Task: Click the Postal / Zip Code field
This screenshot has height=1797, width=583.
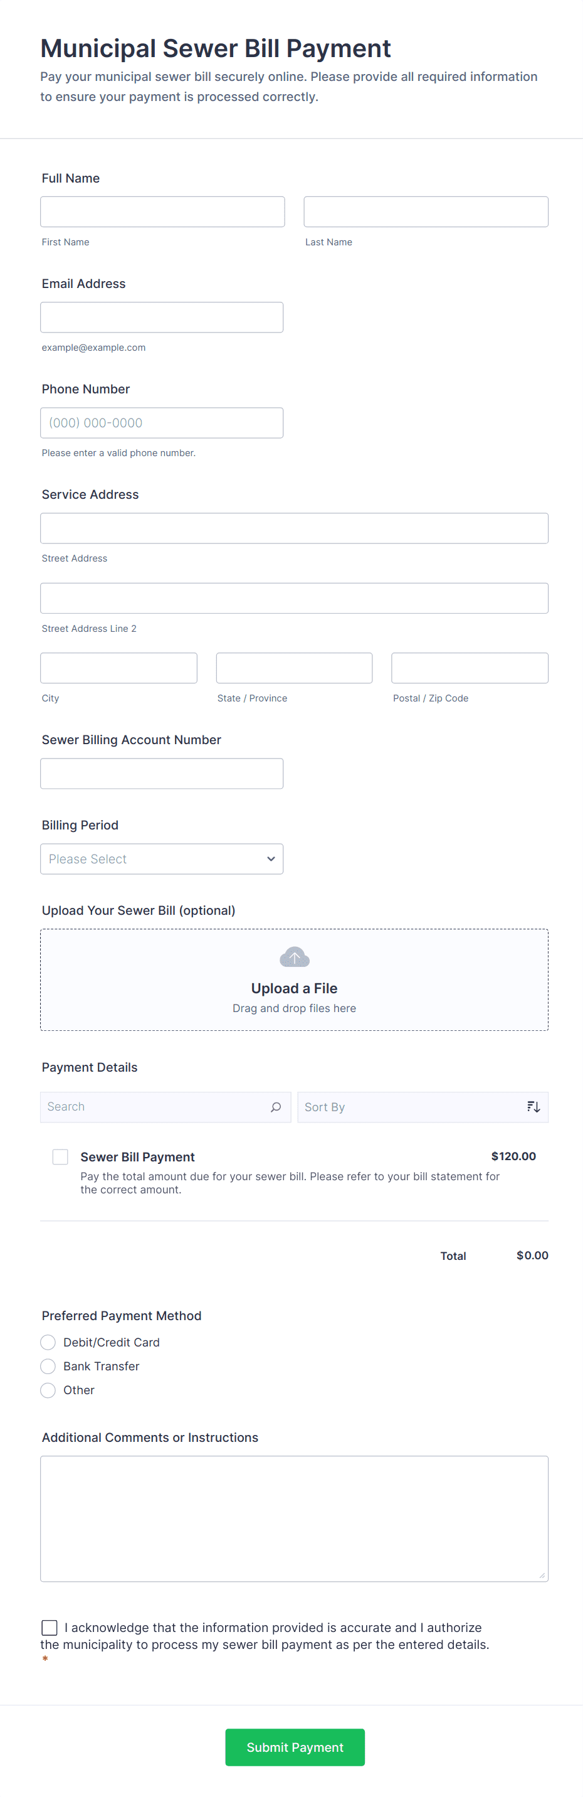Action: [x=470, y=668]
